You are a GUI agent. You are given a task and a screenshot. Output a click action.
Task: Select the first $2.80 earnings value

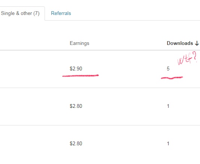[x=76, y=106]
